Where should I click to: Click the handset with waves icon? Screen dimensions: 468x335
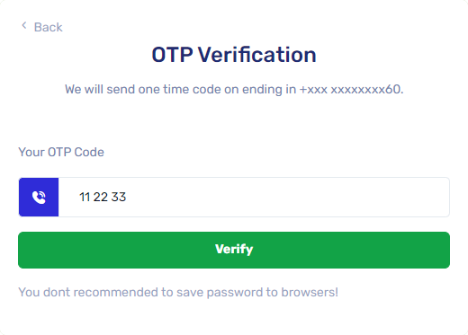39,198
